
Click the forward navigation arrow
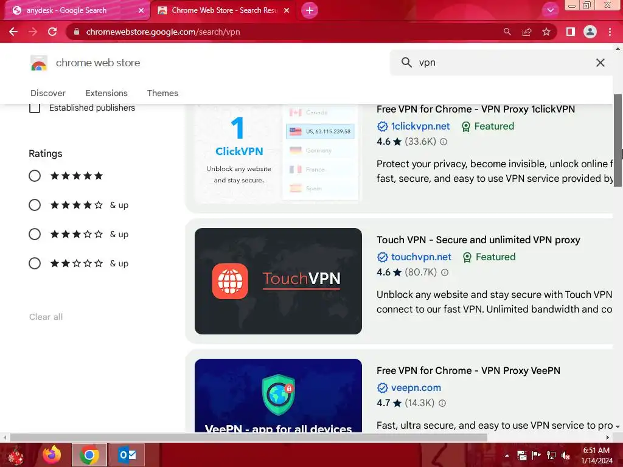click(33, 32)
